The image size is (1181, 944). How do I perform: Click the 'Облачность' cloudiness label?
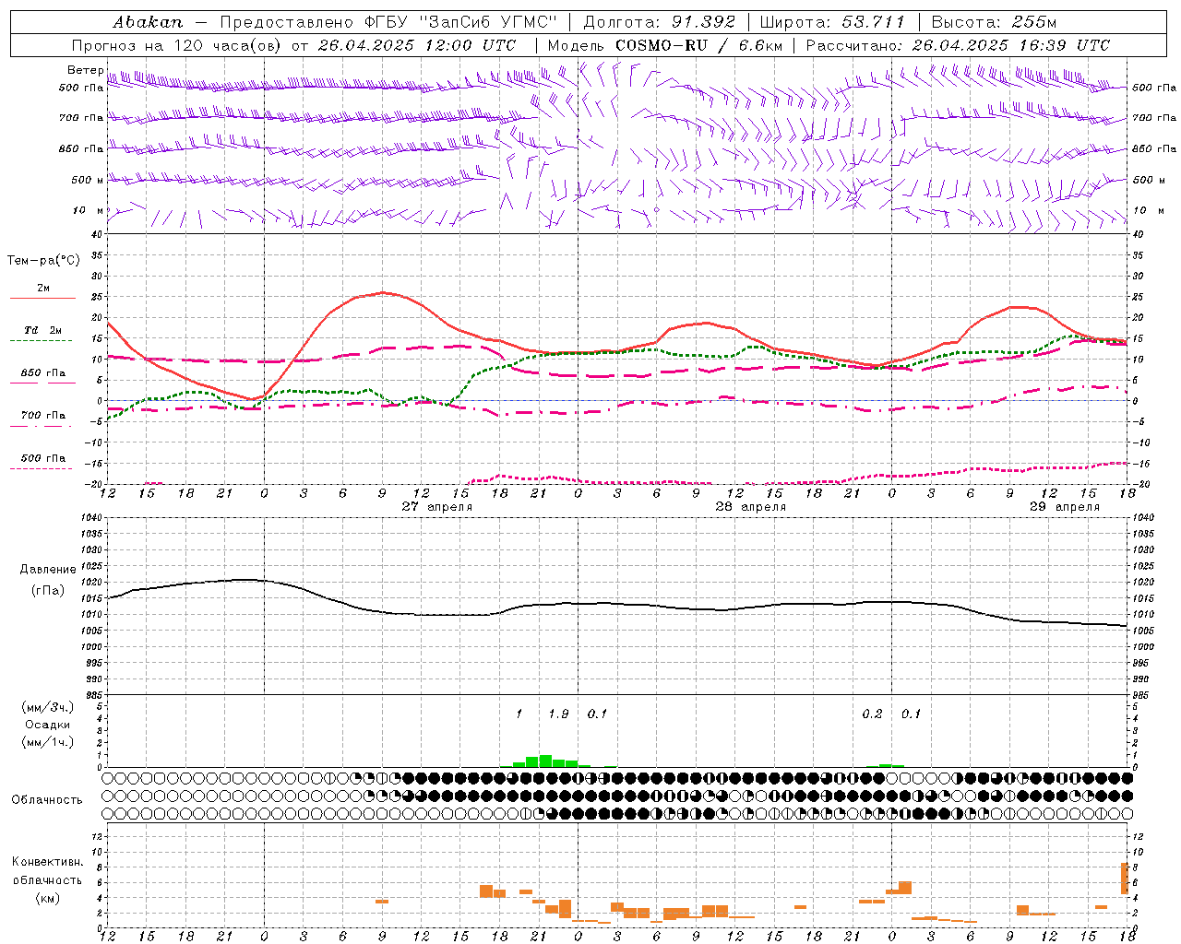[x=47, y=799]
